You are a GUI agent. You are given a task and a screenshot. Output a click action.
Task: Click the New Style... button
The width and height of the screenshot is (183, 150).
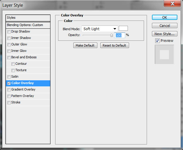165,34
